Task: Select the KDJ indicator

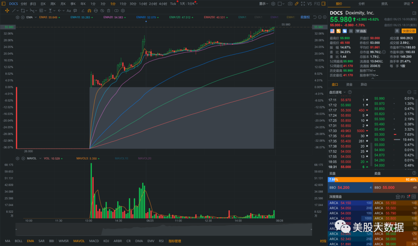Action: tap(106, 241)
